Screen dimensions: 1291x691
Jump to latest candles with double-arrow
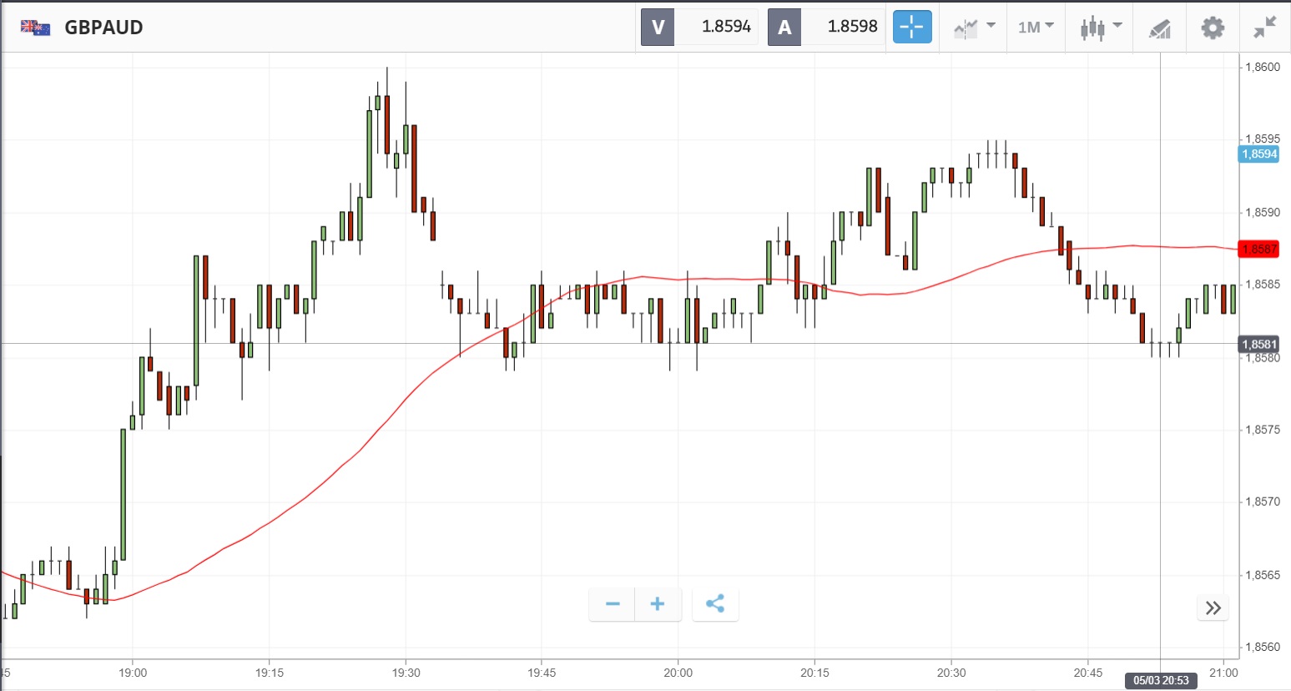1213,608
